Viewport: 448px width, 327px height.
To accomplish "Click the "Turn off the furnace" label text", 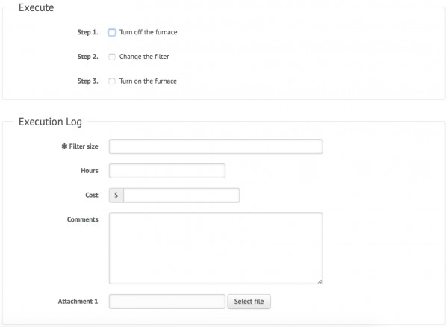I will pos(148,32).
